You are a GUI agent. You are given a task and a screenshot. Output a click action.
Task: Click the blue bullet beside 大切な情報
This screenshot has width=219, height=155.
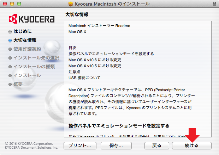point(10,41)
